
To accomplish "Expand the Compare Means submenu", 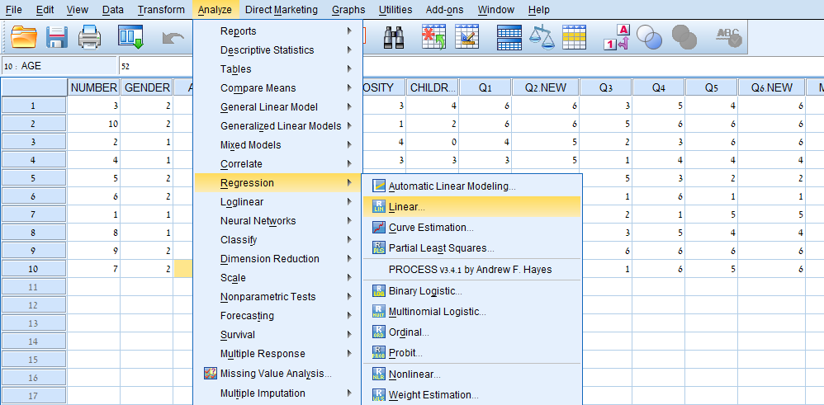I will click(258, 88).
